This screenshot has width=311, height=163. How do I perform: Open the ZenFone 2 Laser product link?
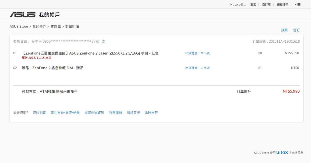tap(90, 53)
